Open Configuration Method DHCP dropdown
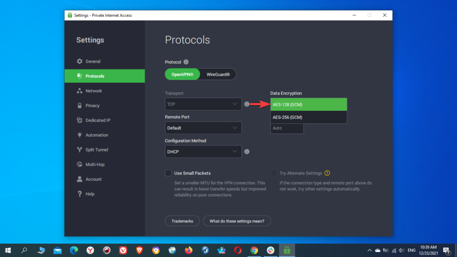 203,151
